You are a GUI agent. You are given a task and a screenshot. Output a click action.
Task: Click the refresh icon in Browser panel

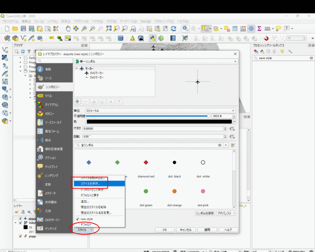pos(23,52)
